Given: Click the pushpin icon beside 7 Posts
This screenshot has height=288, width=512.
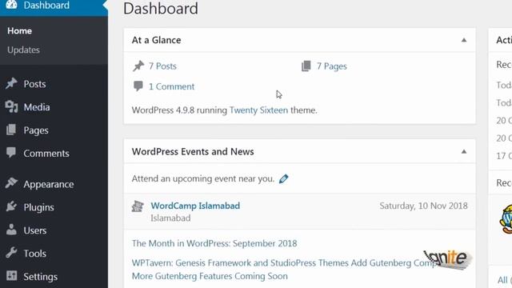Looking at the screenshot, I should click(138, 66).
